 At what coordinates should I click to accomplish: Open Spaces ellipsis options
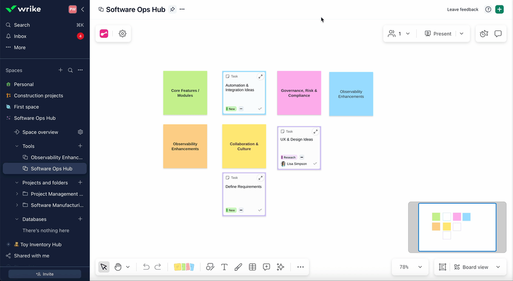click(x=80, y=70)
